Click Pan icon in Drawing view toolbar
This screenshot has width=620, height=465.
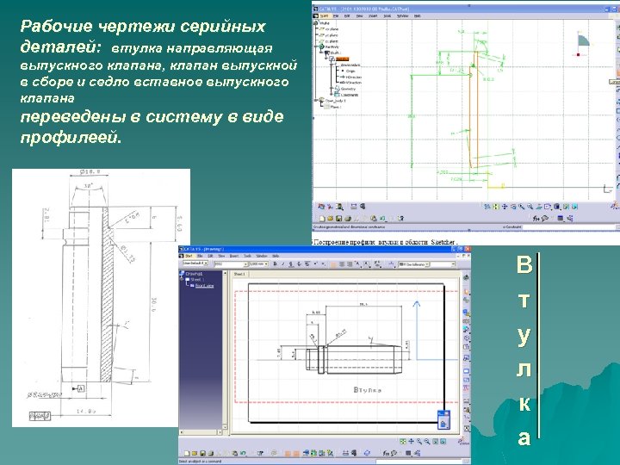(411, 442)
